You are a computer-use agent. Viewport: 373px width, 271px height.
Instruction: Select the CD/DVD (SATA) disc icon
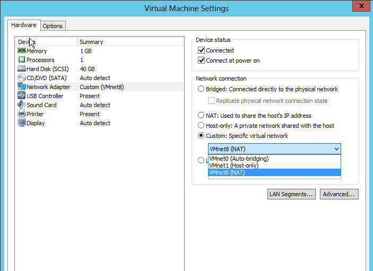22,78
